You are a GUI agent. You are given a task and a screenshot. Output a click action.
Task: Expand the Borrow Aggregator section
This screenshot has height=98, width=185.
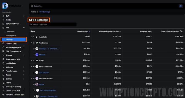24,47
